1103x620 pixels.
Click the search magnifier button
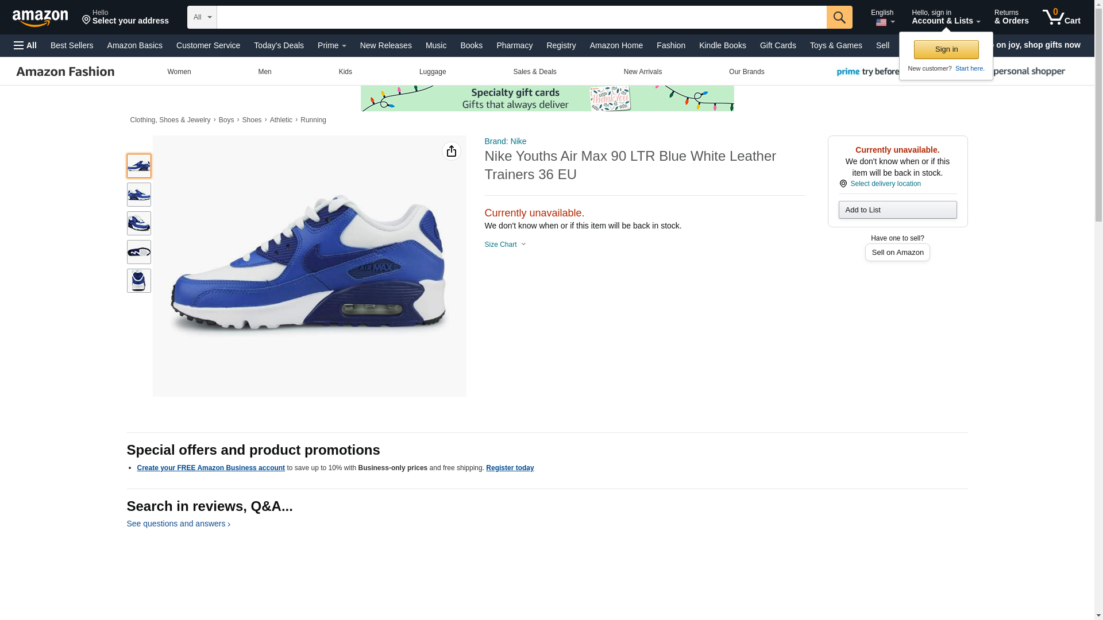[x=839, y=17]
